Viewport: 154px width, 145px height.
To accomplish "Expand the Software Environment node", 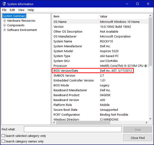I will click(4, 30).
